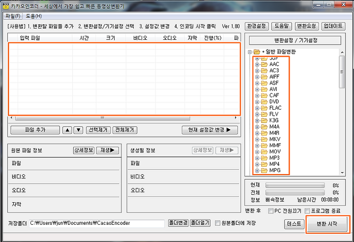Expand the ASF folder node
The image size is (354, 242).
click(257, 83)
